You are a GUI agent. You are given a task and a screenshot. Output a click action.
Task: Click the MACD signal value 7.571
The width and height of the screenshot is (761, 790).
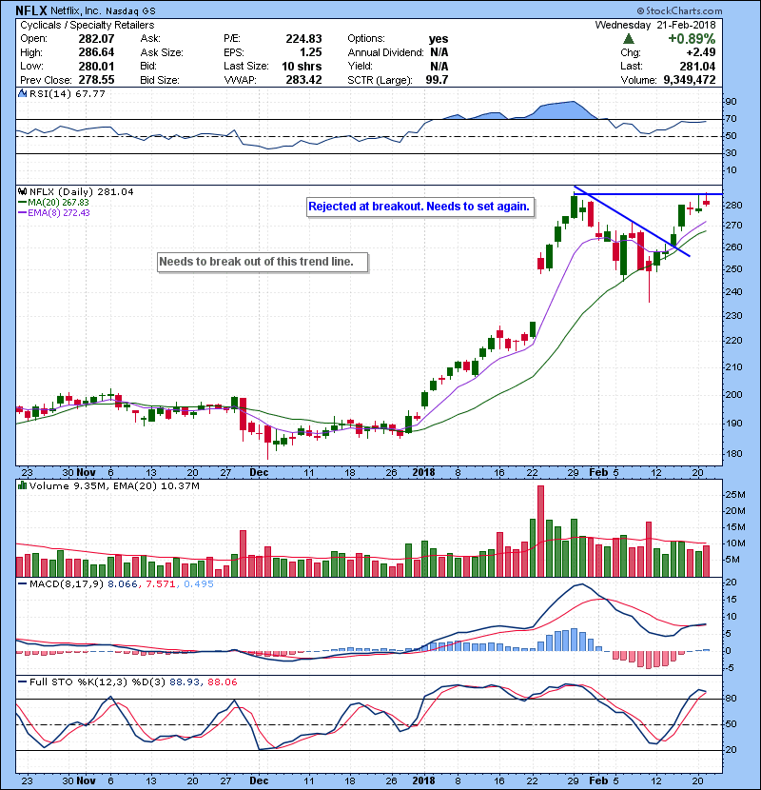coord(160,584)
